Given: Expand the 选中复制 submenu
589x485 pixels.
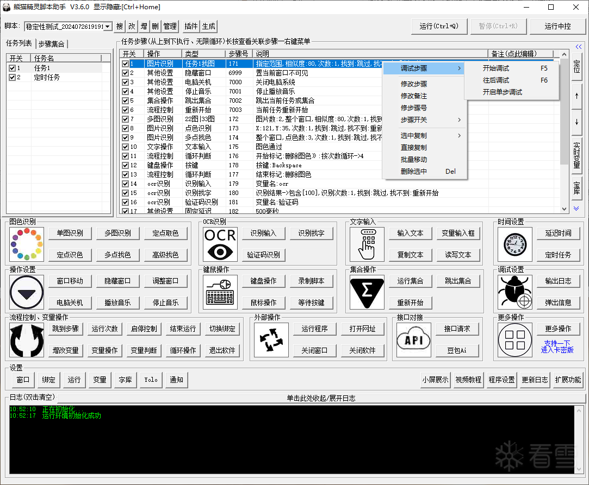Looking at the screenshot, I should pyautogui.click(x=424, y=135).
